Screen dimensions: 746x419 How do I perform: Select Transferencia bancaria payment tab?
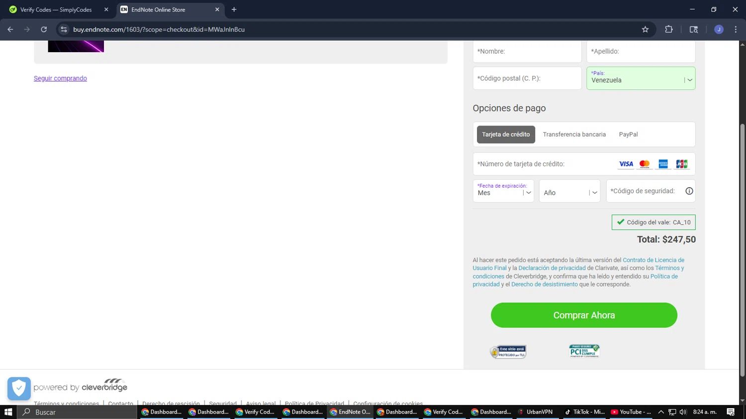[x=574, y=135]
